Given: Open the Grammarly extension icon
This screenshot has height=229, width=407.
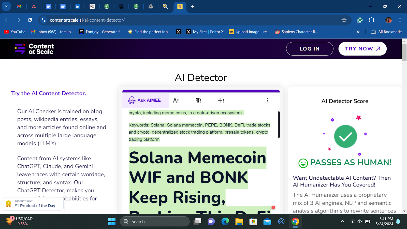Looking at the screenshot, I should pyautogui.click(x=360, y=20).
